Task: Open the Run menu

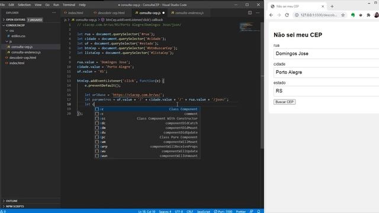Action: coord(56,5)
